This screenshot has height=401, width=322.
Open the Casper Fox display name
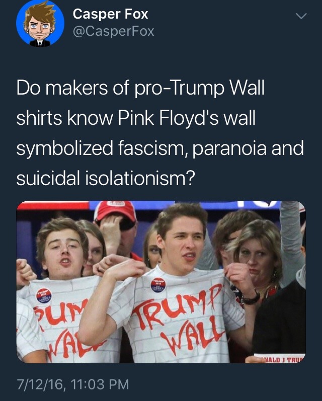[x=110, y=14]
